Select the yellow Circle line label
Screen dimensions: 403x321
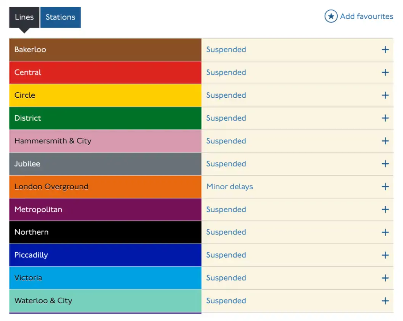pos(105,95)
